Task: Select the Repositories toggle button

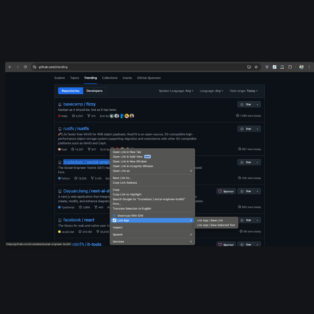Action: 71,91
